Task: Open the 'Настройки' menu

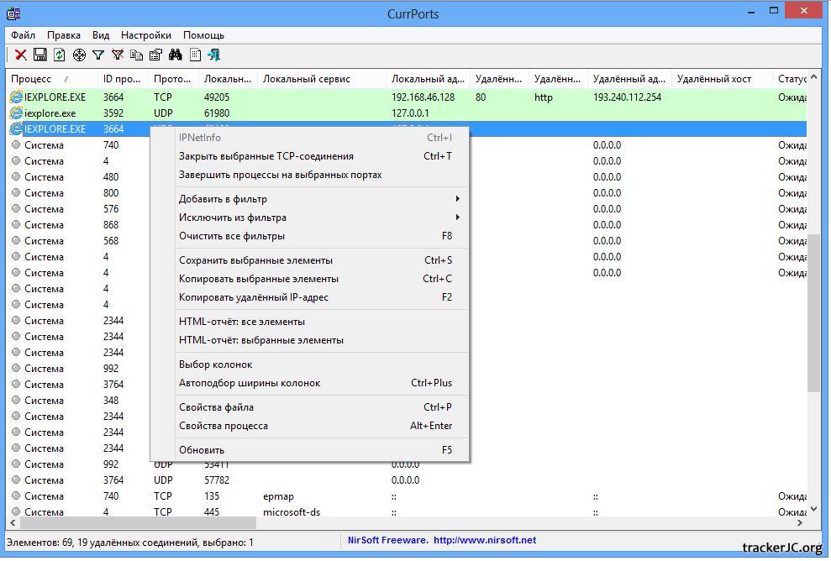Action: point(145,35)
